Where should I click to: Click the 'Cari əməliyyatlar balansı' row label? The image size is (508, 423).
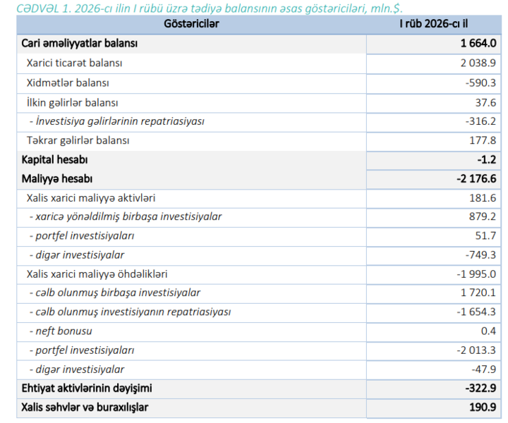point(79,43)
